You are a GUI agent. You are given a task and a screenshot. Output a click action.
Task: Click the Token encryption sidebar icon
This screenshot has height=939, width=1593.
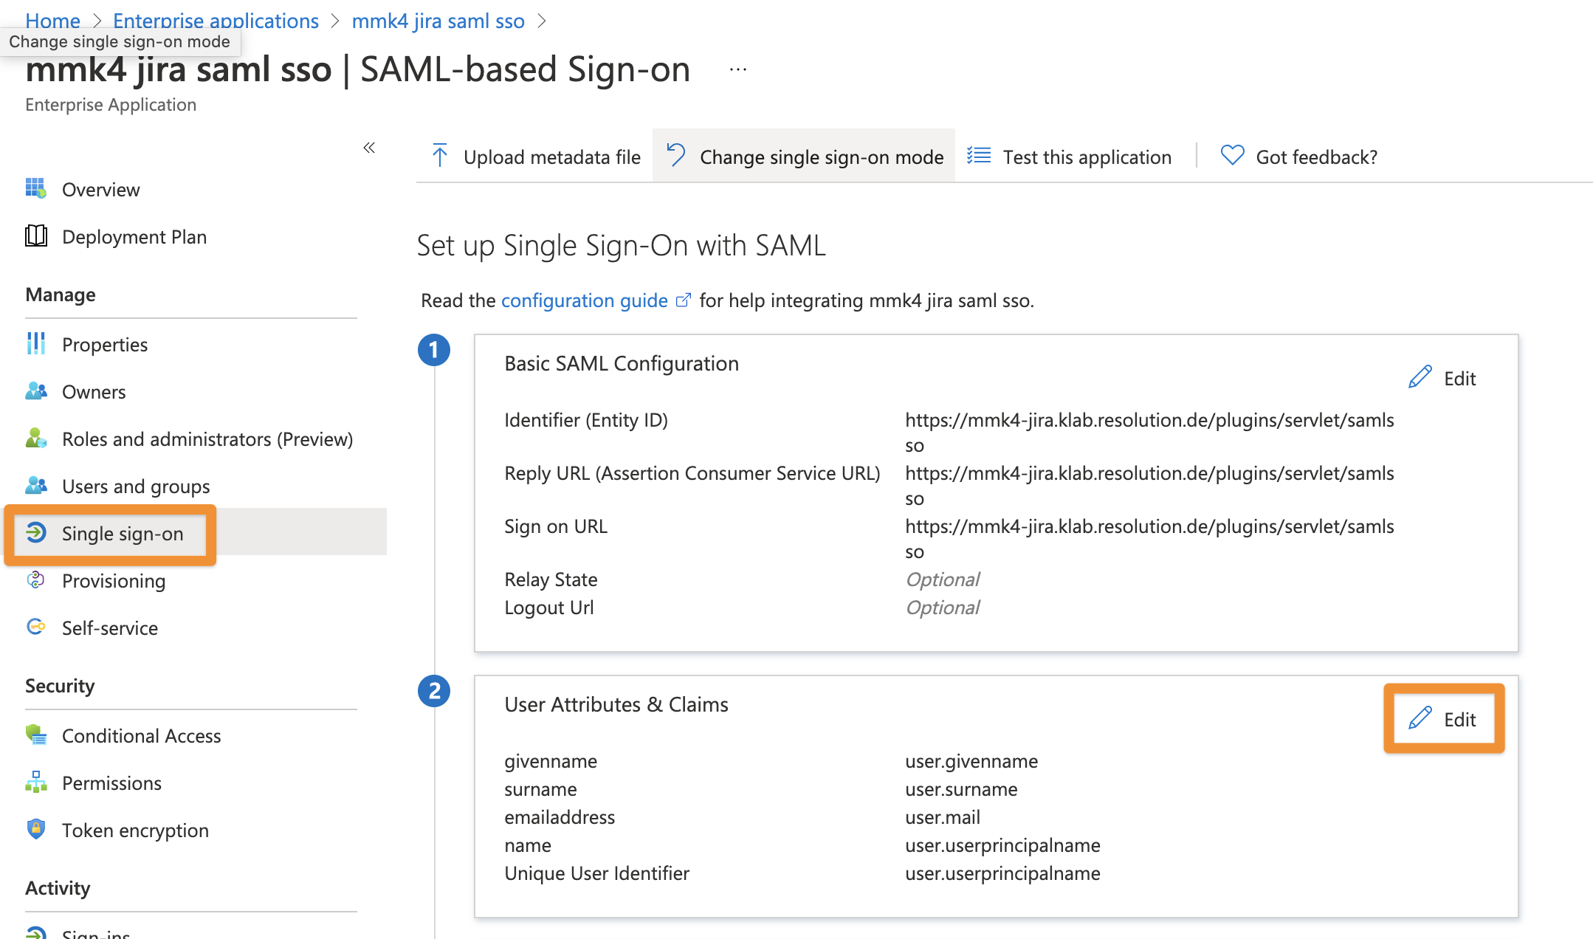pyautogui.click(x=33, y=830)
